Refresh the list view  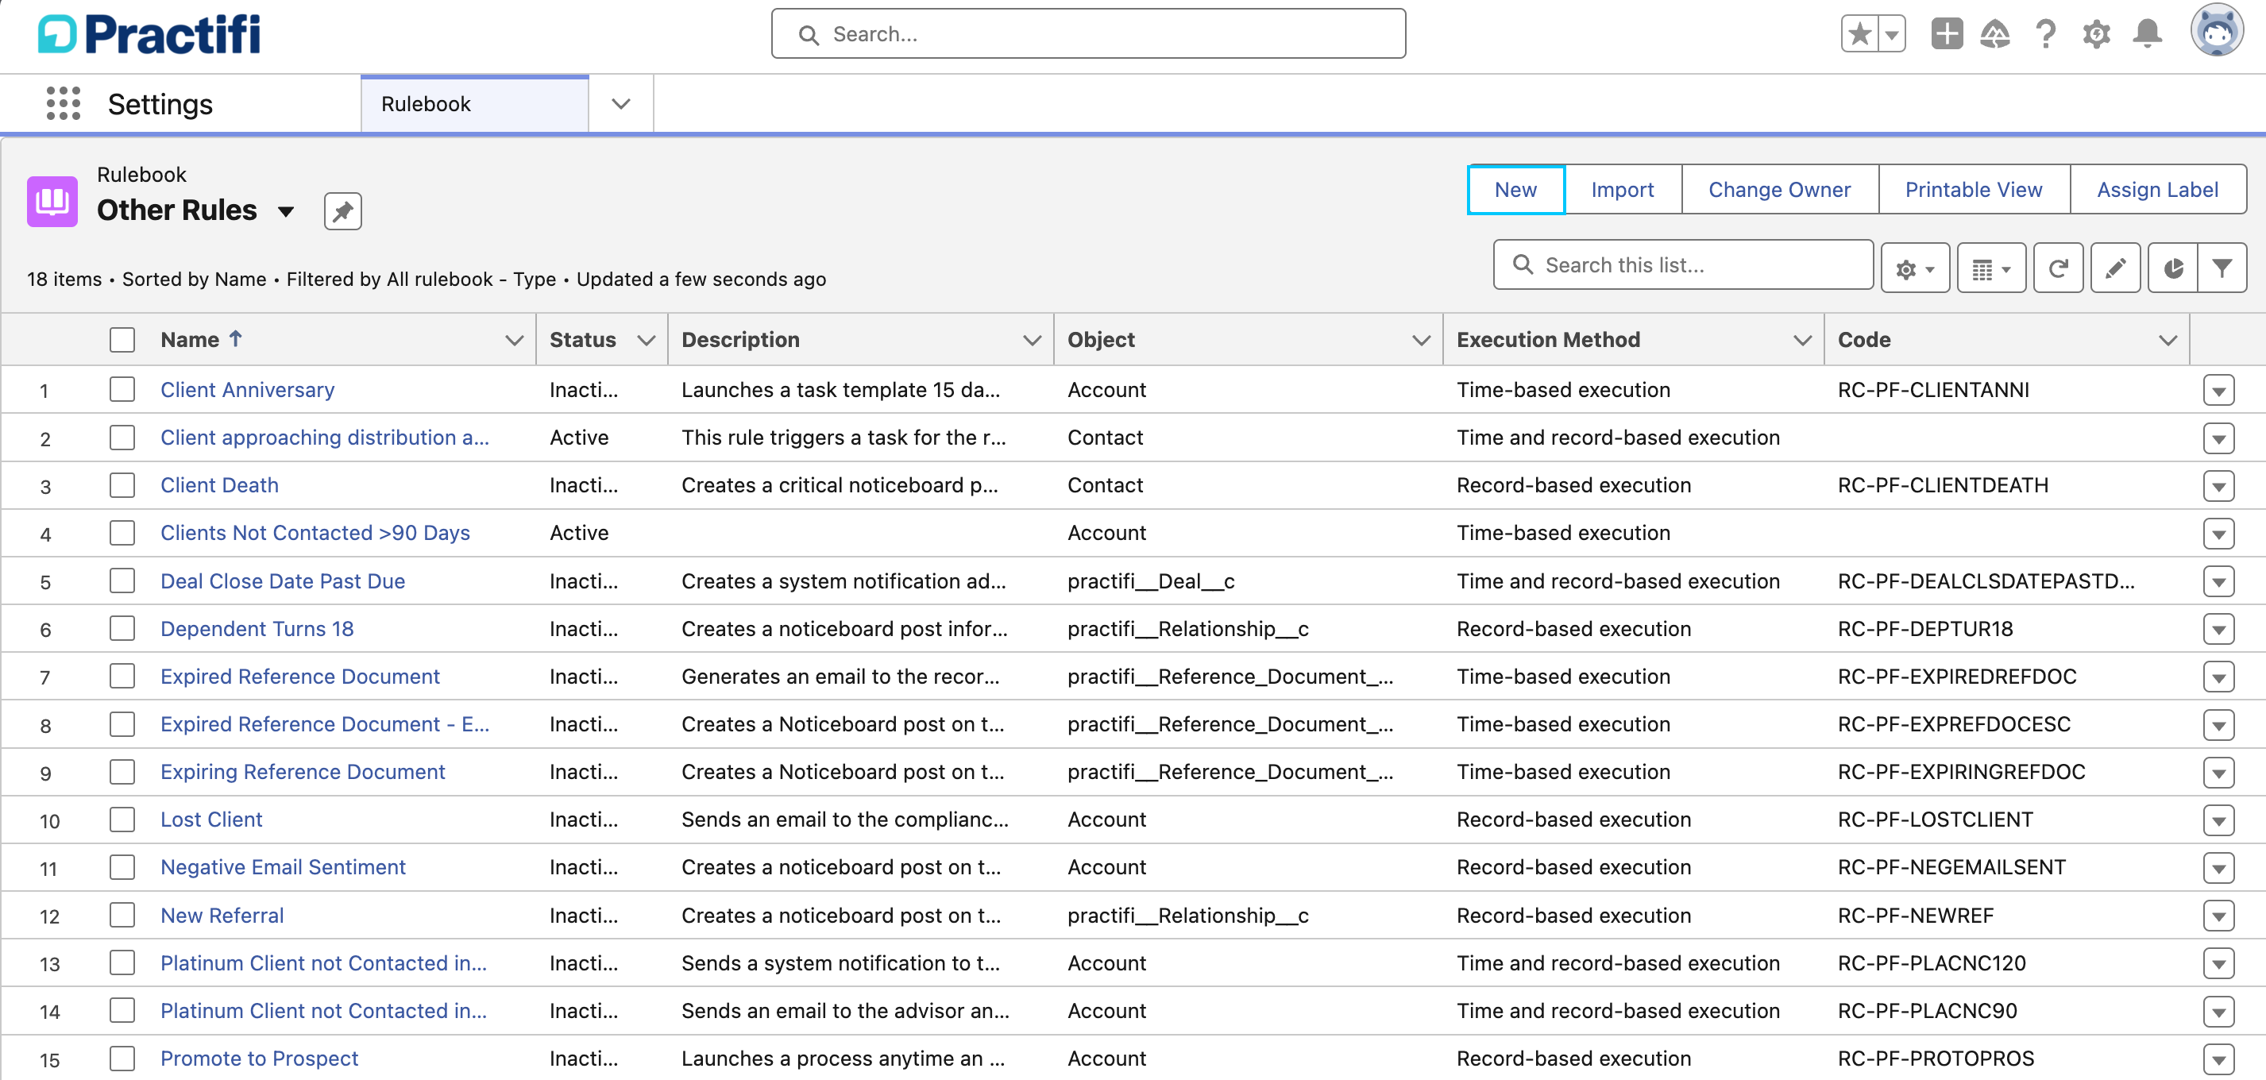(2058, 268)
